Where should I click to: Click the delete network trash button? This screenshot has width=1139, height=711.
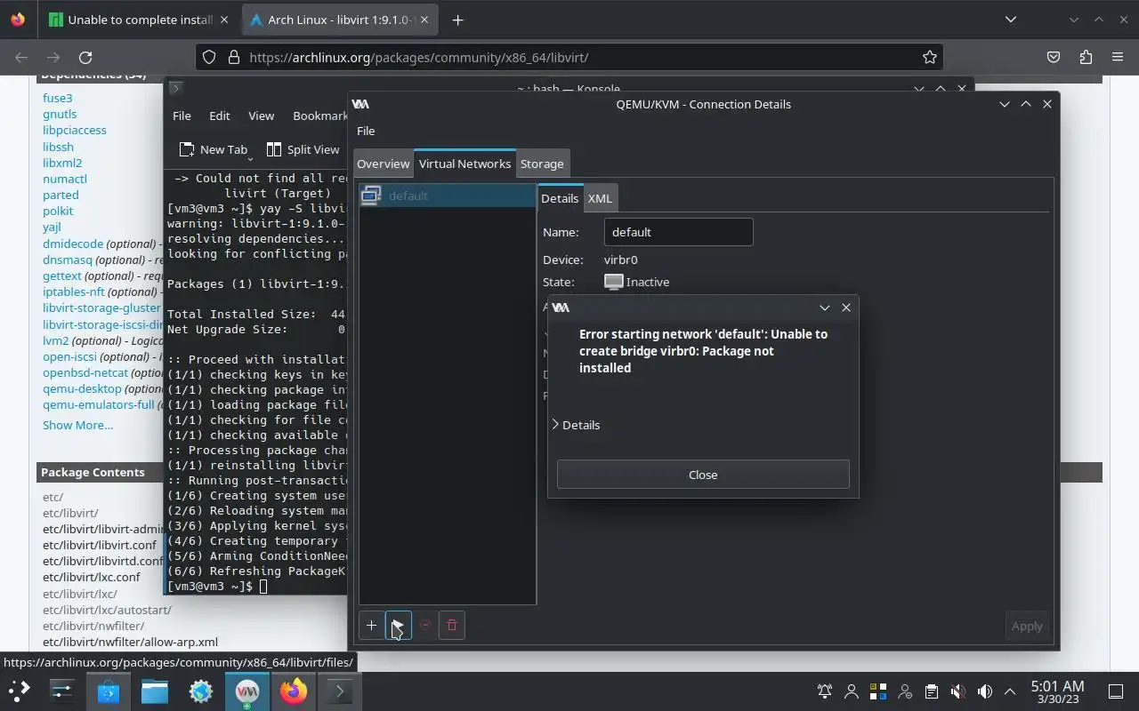(452, 626)
